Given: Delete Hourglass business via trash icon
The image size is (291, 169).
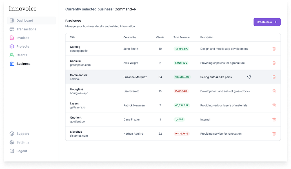Looking at the screenshot, I should [274, 91].
